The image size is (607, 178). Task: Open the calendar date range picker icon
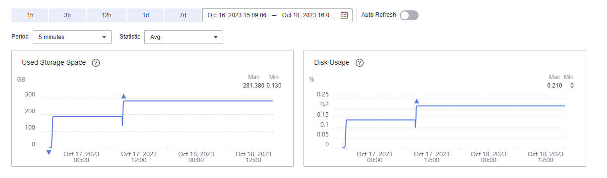coord(344,15)
